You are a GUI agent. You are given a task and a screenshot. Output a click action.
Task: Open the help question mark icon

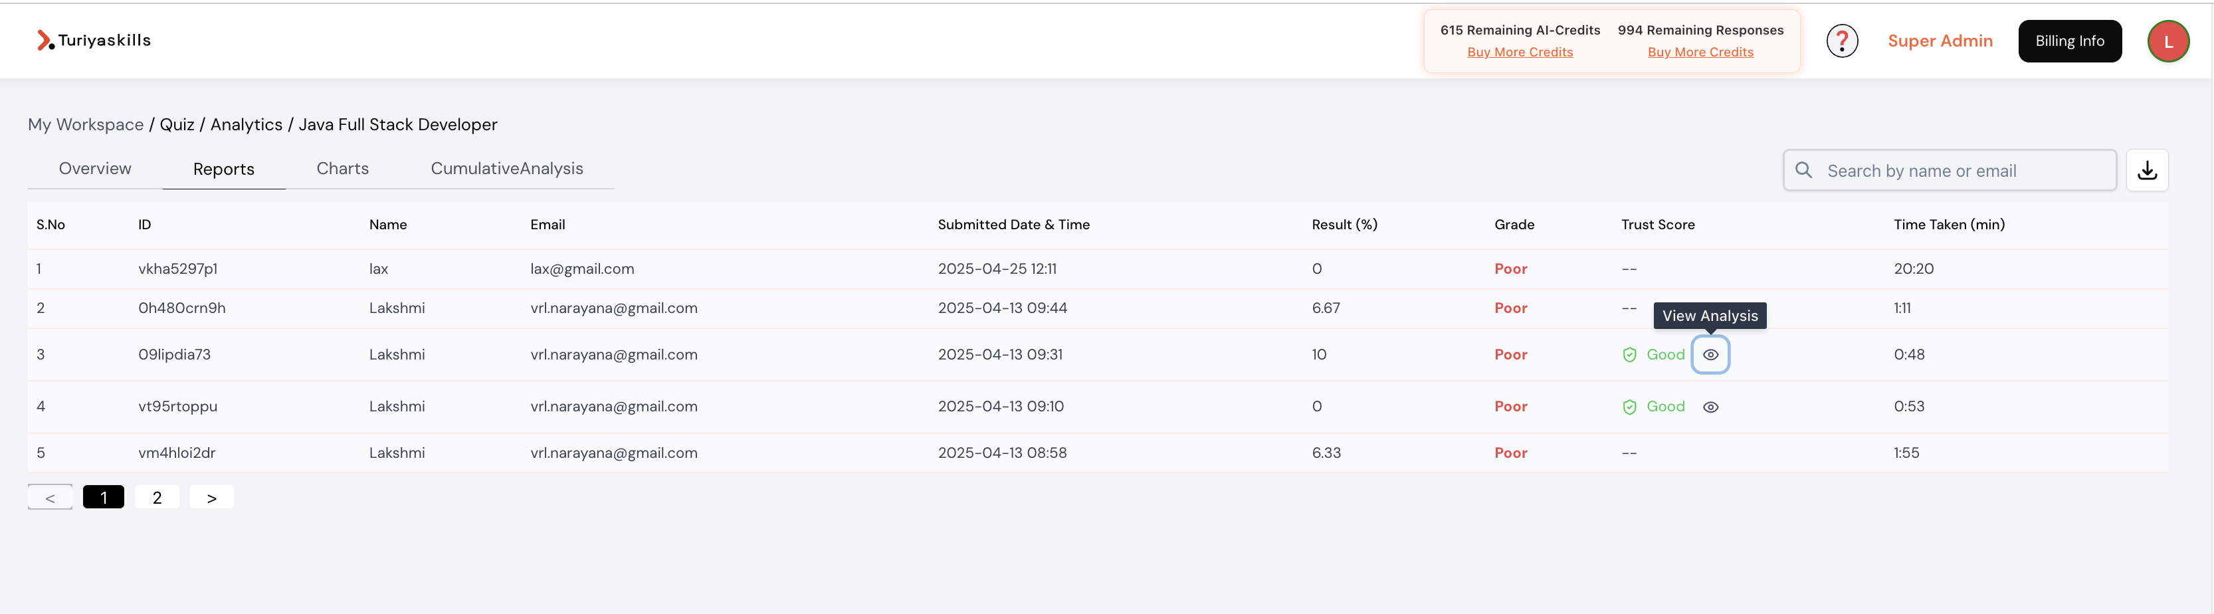click(x=1842, y=40)
